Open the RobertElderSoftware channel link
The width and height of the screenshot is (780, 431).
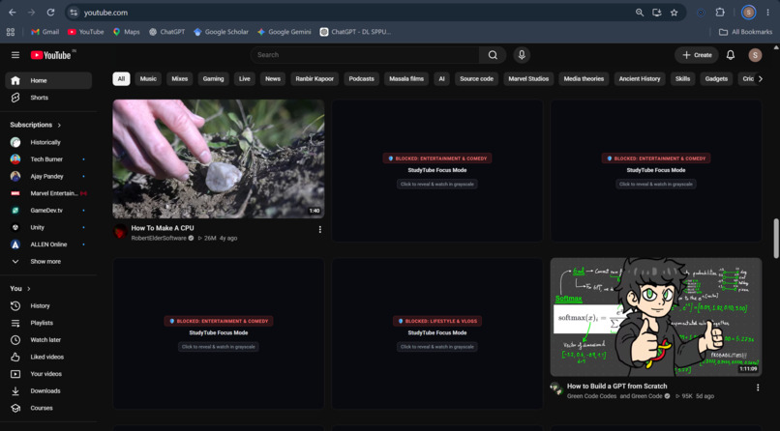click(159, 239)
